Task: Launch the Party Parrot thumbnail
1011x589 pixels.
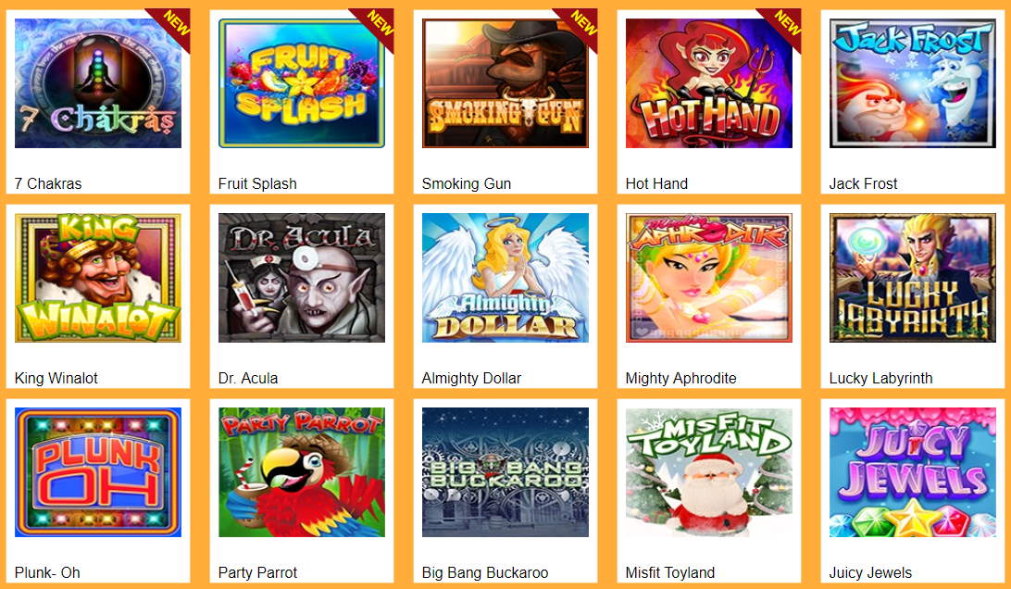Action: pyautogui.click(x=302, y=472)
